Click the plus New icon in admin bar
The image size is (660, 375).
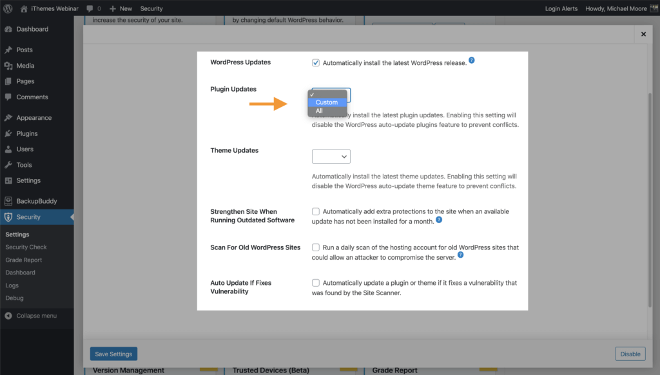[x=112, y=8]
